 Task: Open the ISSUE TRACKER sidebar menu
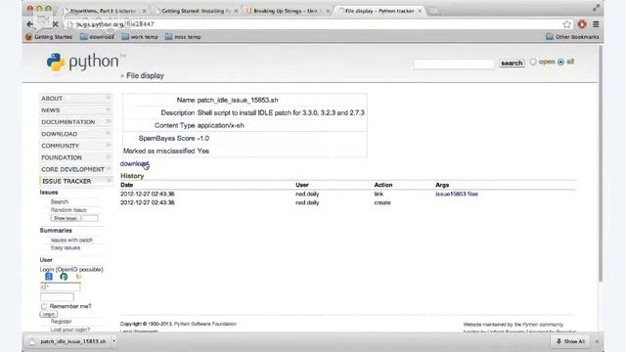[67, 181]
